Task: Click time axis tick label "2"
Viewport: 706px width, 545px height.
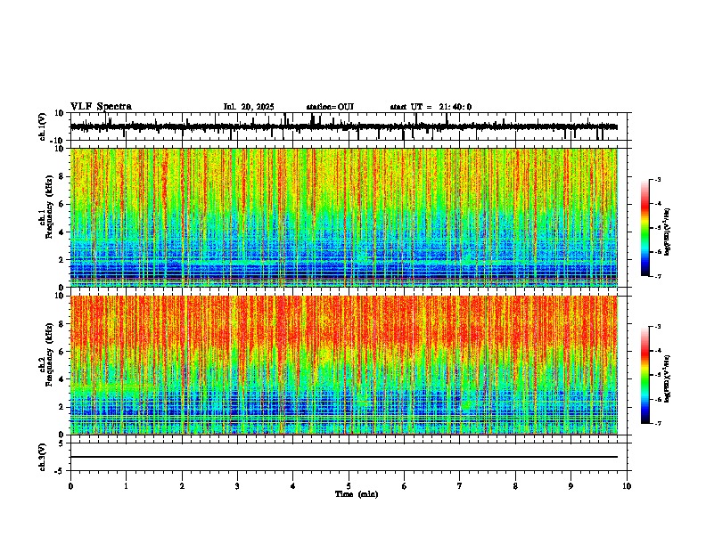Action: 182,486
